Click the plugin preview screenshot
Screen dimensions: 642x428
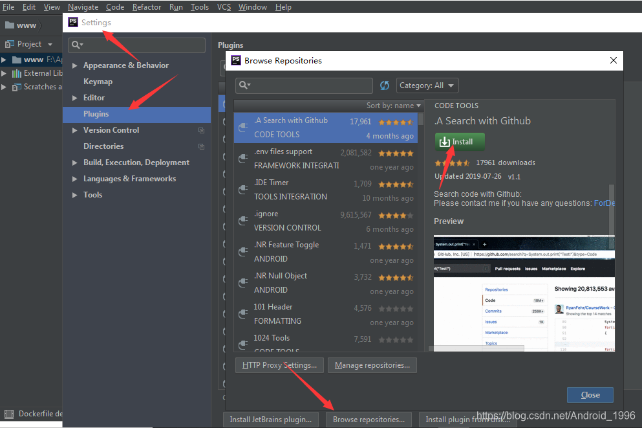(x=524, y=293)
